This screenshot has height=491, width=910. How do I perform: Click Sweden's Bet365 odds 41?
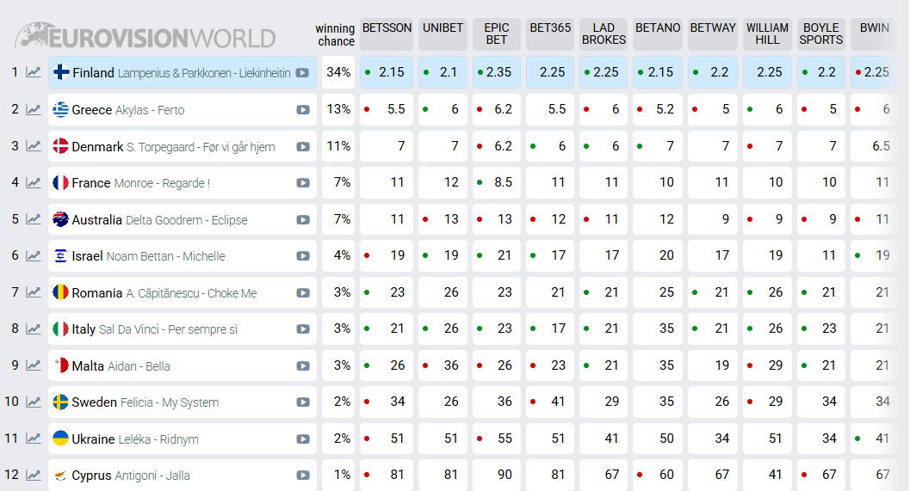tap(549, 402)
